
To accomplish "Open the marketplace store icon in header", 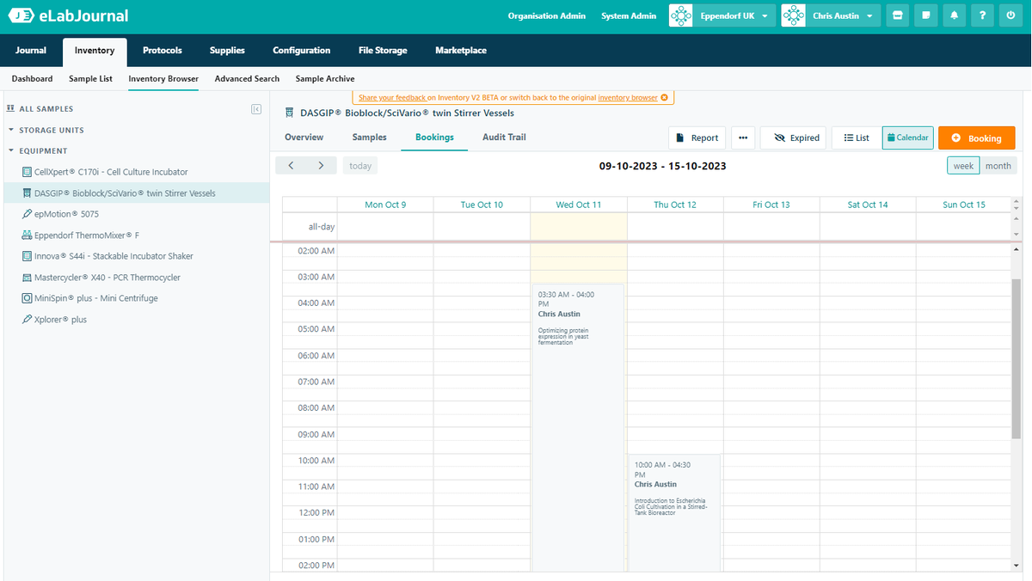I will (898, 15).
